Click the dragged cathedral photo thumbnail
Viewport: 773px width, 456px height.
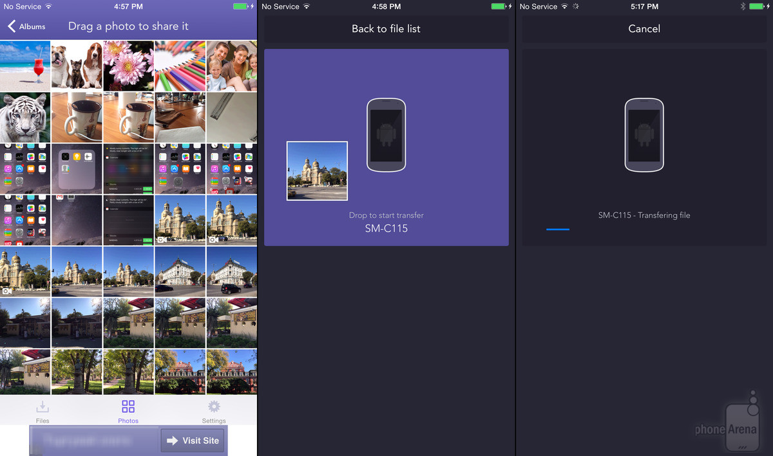[317, 171]
